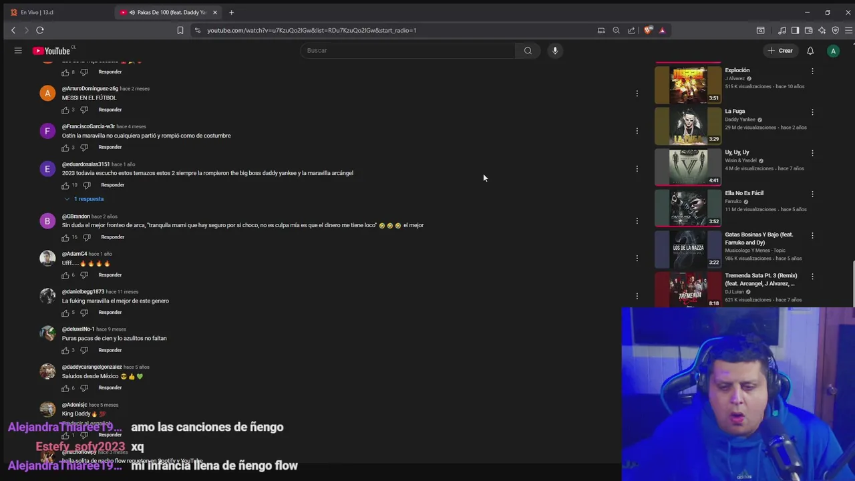Play Explosión video thumbnail
Screen dimensions: 855x481
(x=688, y=84)
